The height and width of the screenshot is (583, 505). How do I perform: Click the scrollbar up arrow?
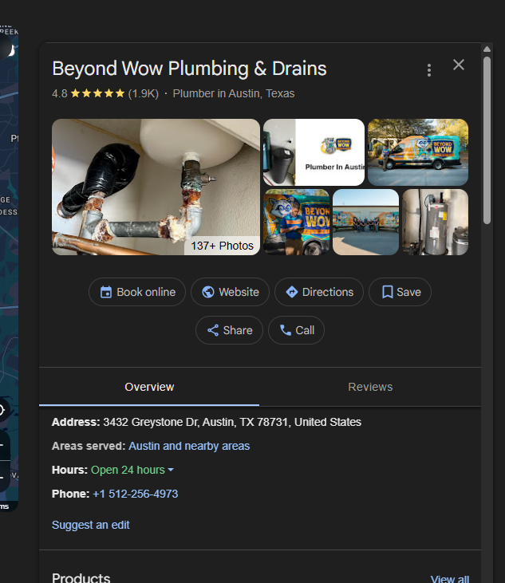click(487, 49)
